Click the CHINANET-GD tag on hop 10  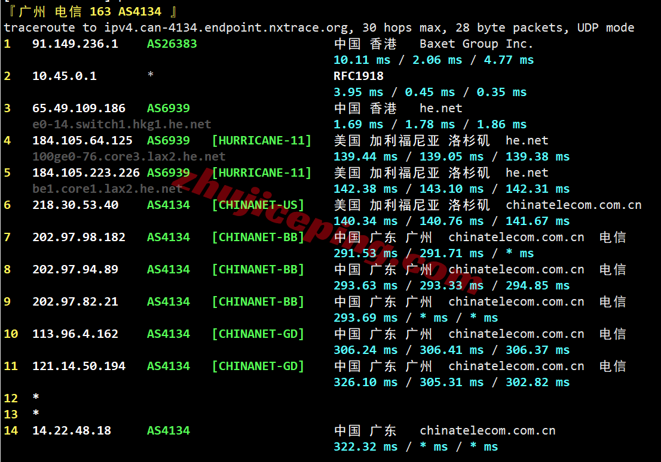258,334
